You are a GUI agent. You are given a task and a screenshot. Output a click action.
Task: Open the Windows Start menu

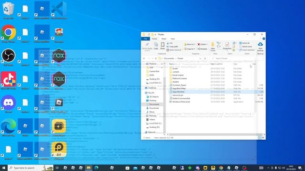pos(4,168)
